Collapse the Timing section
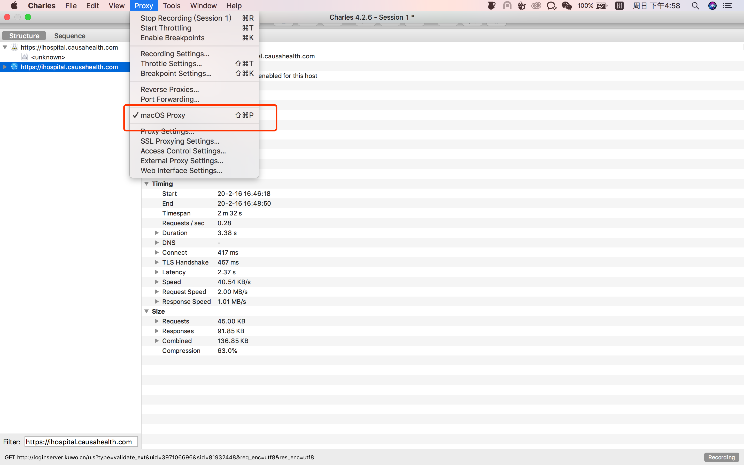Viewport: 744px width, 465px height. pos(147,184)
